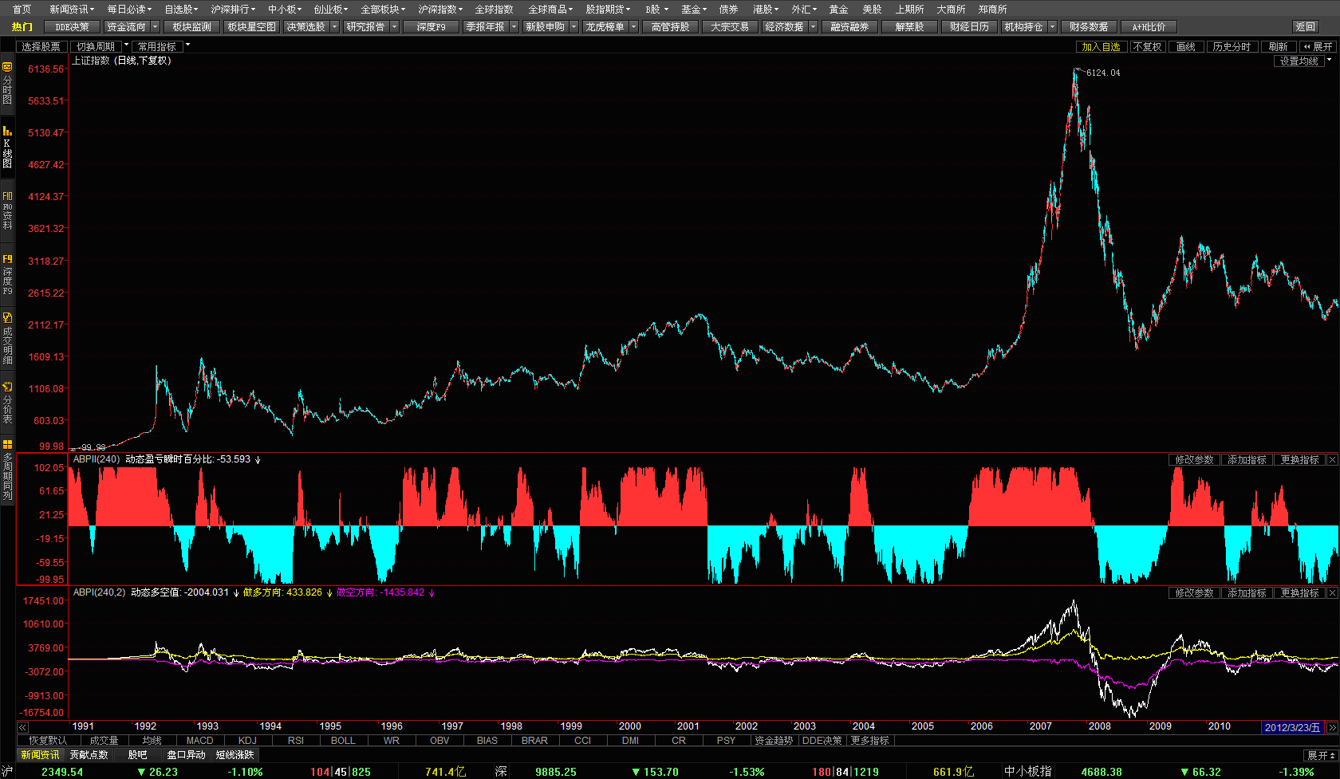Click the 刷新 refresh button
This screenshot has width=1340, height=779.
1278,47
